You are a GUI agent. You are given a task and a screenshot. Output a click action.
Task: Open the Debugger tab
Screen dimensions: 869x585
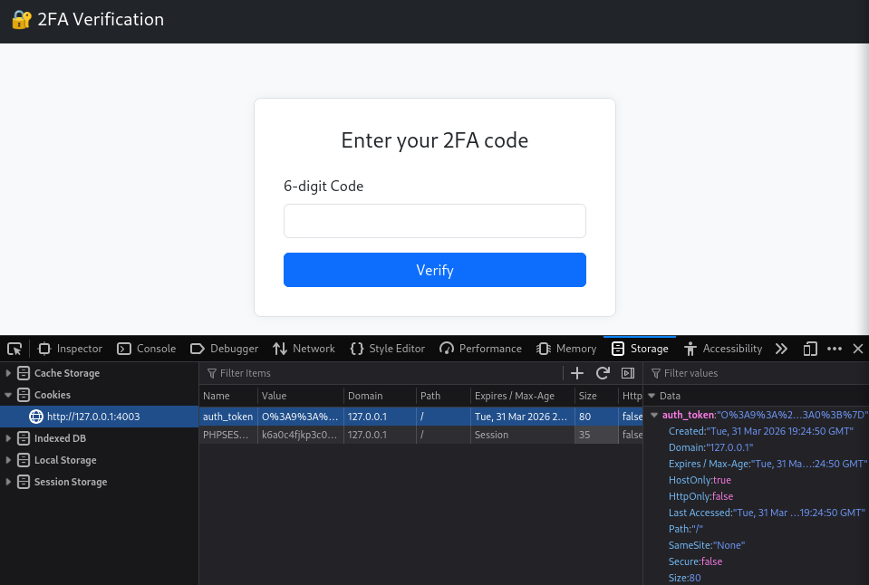[224, 349]
